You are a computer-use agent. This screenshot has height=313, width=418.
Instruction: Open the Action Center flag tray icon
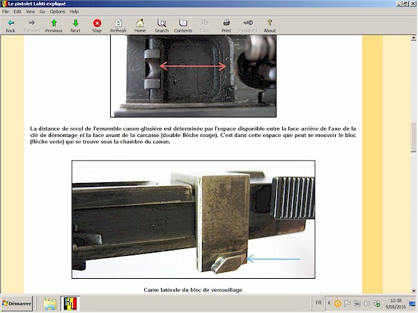point(348,303)
